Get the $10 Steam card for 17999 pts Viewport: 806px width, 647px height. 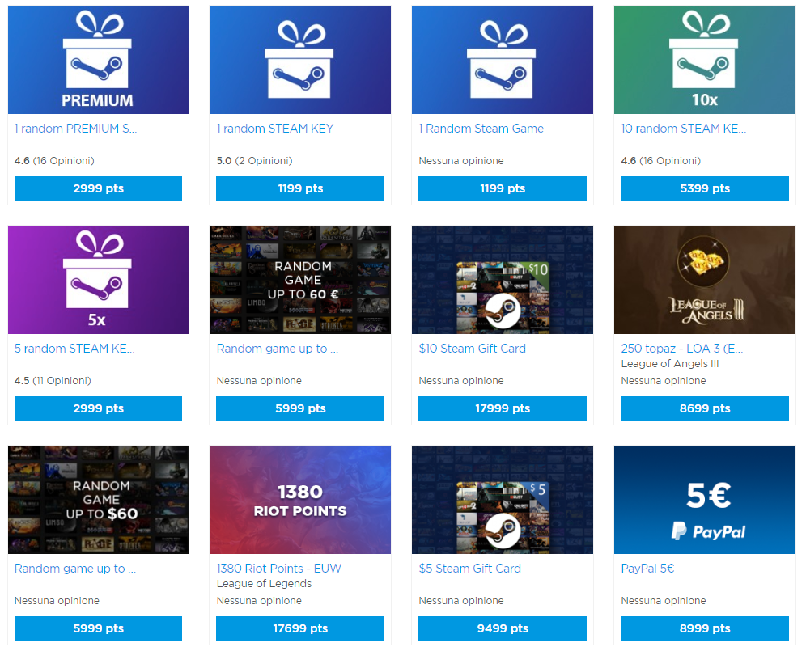click(x=503, y=408)
